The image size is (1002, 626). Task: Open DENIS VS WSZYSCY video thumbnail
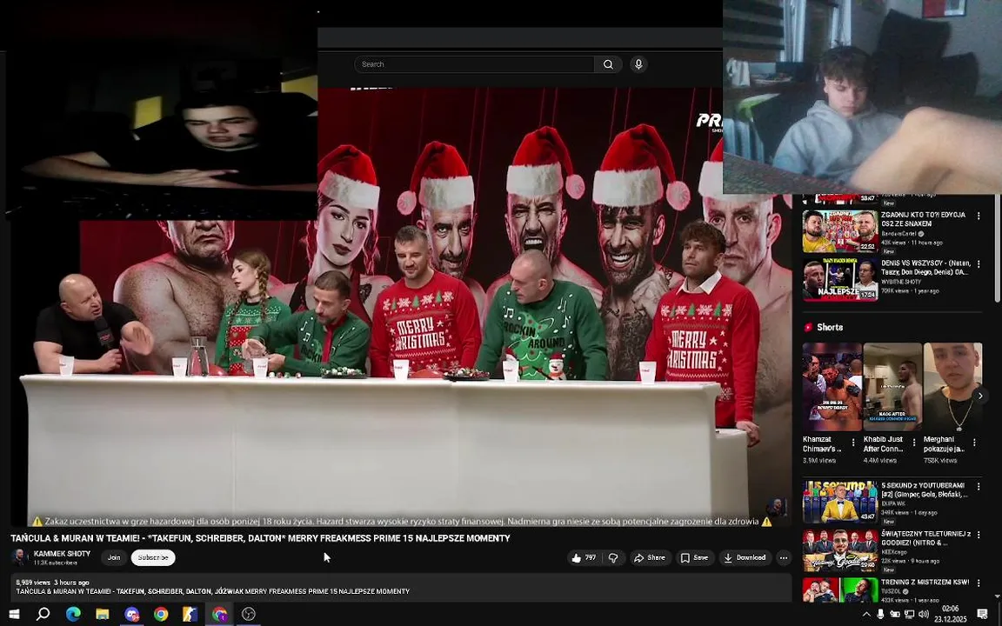840,279
